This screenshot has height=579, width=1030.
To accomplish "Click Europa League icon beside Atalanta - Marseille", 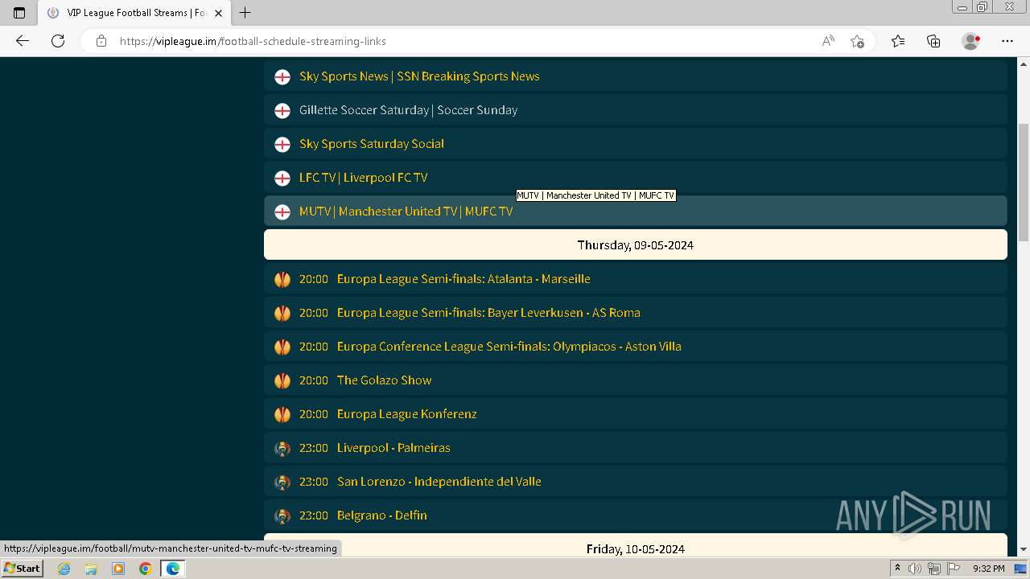I will point(282,279).
